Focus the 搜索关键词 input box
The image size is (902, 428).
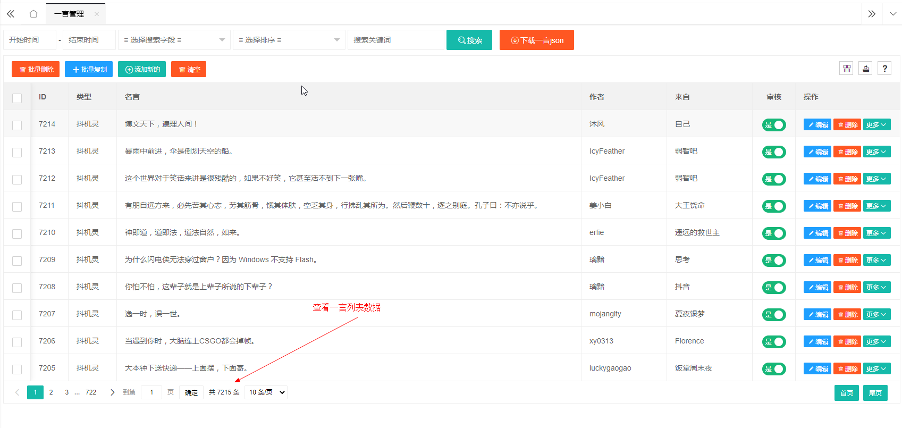[x=396, y=40]
